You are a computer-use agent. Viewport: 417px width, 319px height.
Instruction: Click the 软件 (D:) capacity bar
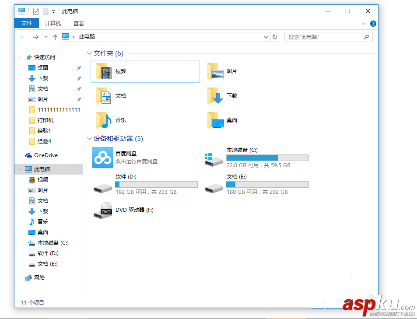(x=156, y=184)
